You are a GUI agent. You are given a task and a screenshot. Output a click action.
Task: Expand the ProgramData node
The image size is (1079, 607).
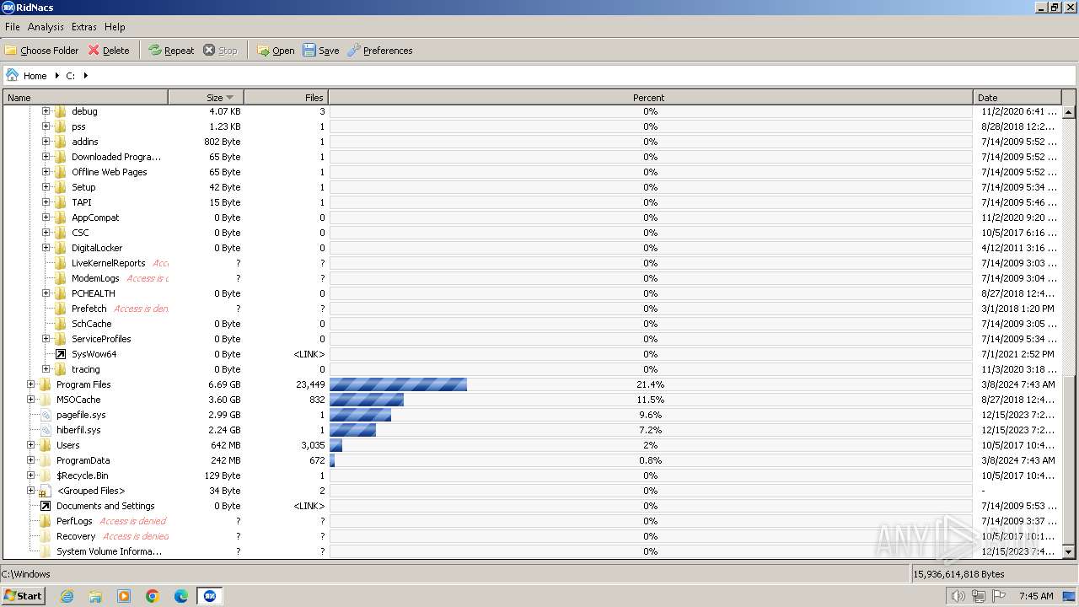coord(31,460)
